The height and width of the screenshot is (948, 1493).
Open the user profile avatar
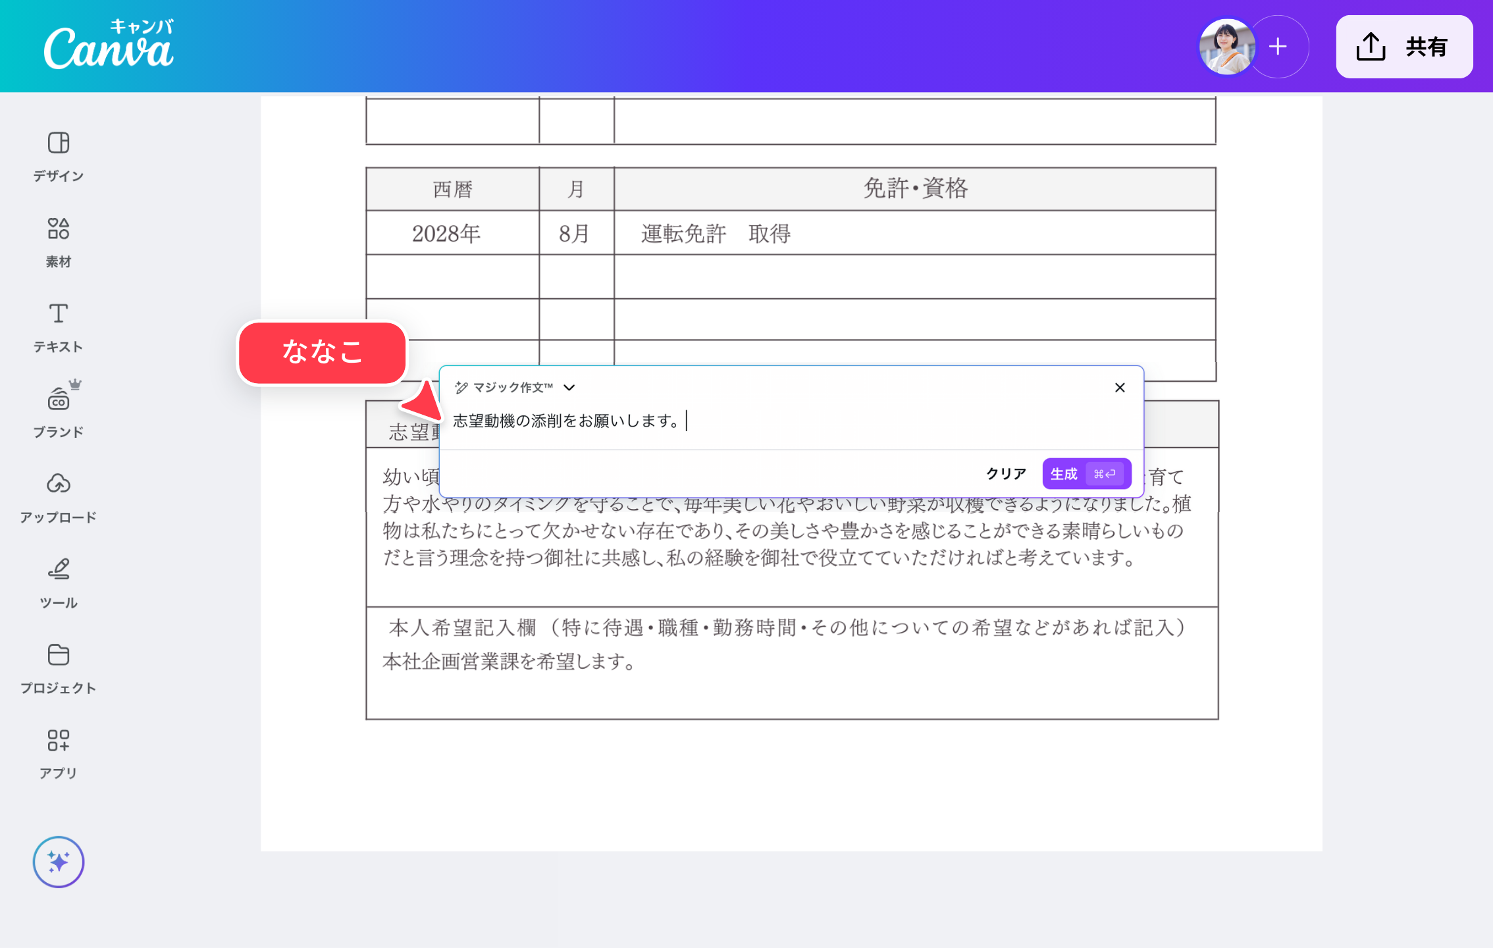[x=1226, y=47]
